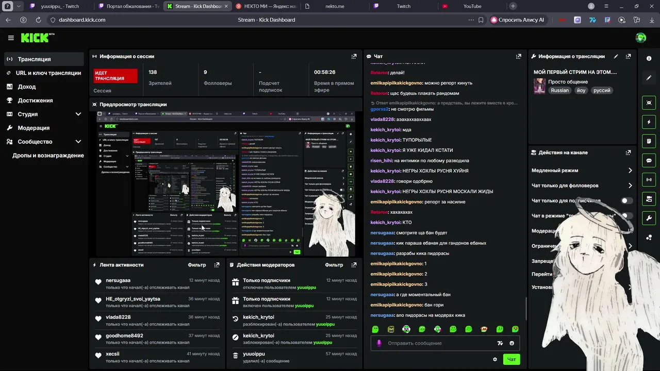The image size is (660, 371).
Task: Click username kekich_krytoi in the КТО chat message
Action: pos(385,223)
